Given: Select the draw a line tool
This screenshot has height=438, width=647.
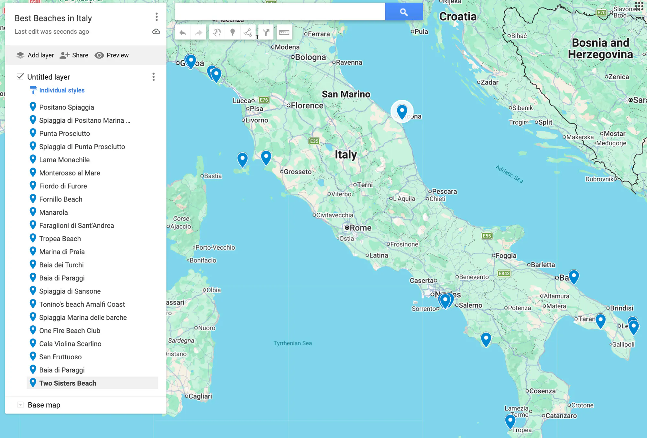Looking at the screenshot, I should point(248,32).
